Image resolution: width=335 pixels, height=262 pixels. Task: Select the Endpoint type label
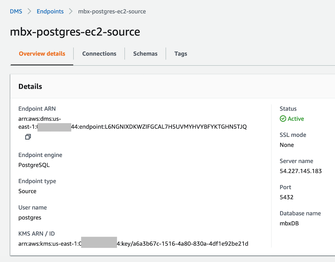pos(38,181)
